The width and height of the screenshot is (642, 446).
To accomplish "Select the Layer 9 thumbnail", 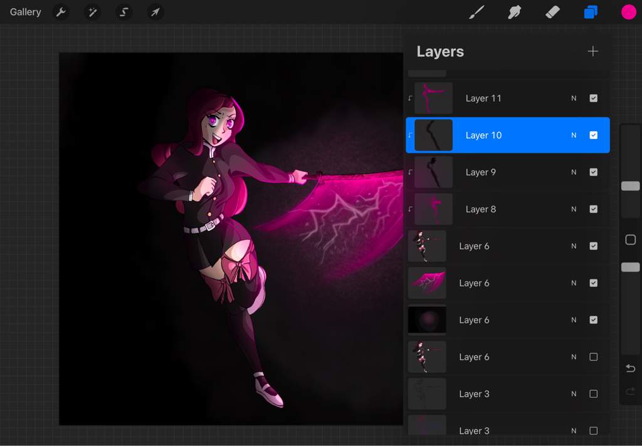I will pyautogui.click(x=433, y=172).
